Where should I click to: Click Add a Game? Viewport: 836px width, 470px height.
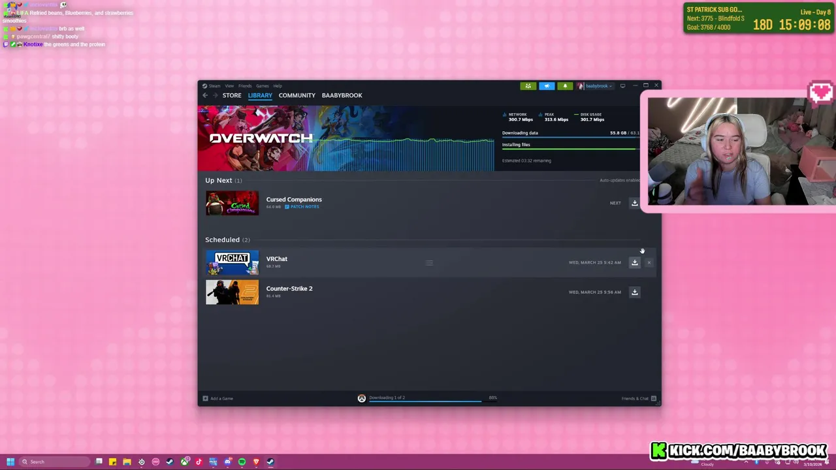[217, 398]
